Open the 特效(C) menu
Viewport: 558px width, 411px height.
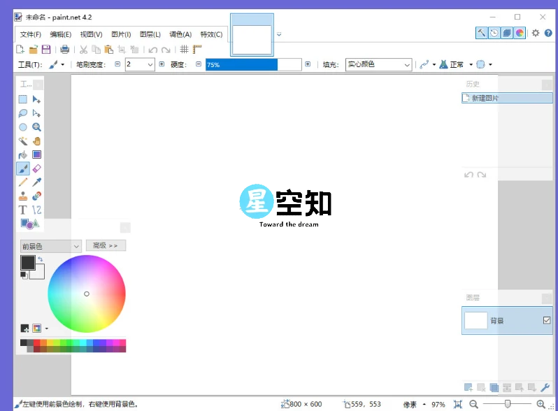211,34
